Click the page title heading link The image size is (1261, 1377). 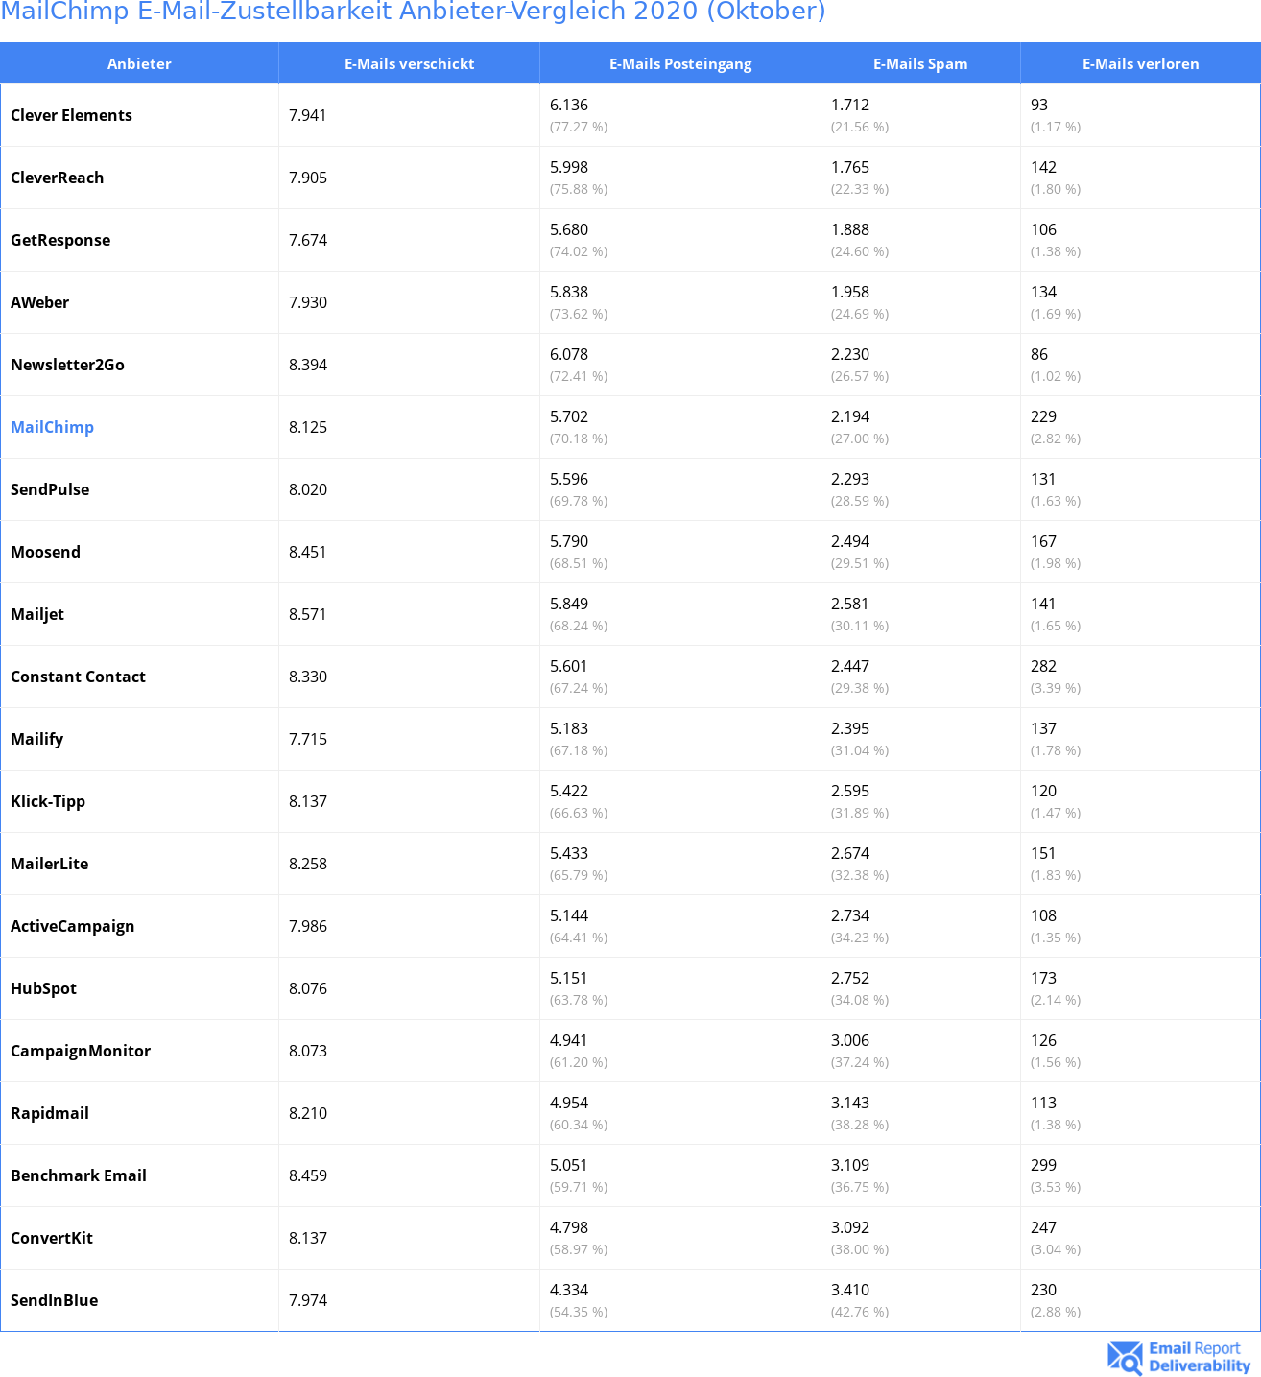click(413, 12)
